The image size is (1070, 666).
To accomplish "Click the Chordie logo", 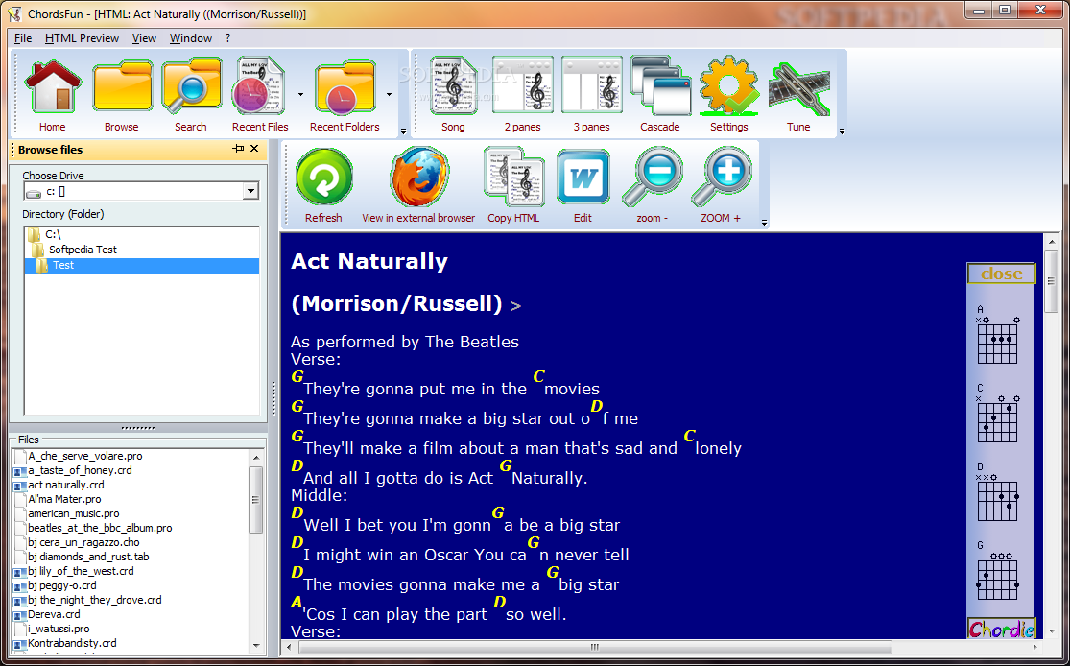I will coord(1001,629).
